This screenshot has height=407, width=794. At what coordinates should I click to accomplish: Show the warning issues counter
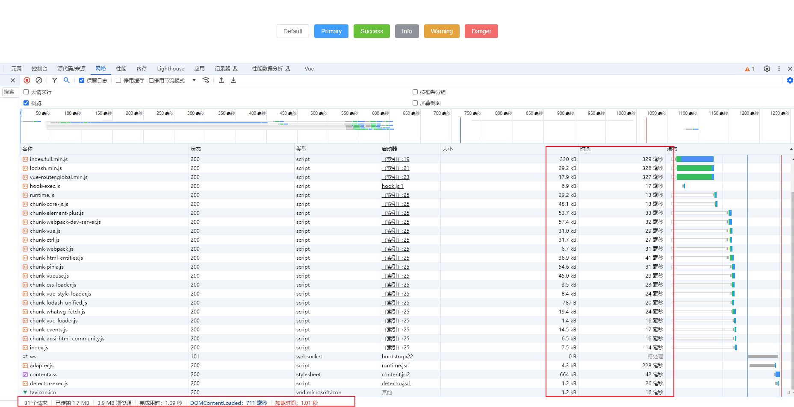[750, 69]
